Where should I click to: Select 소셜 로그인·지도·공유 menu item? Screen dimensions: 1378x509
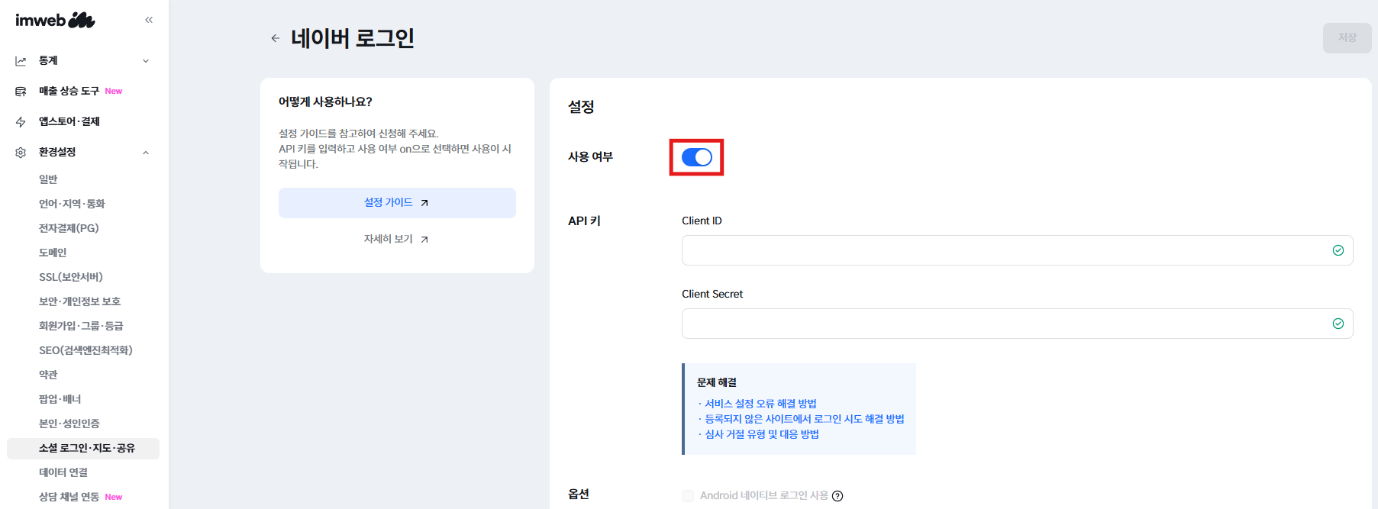[83, 449]
